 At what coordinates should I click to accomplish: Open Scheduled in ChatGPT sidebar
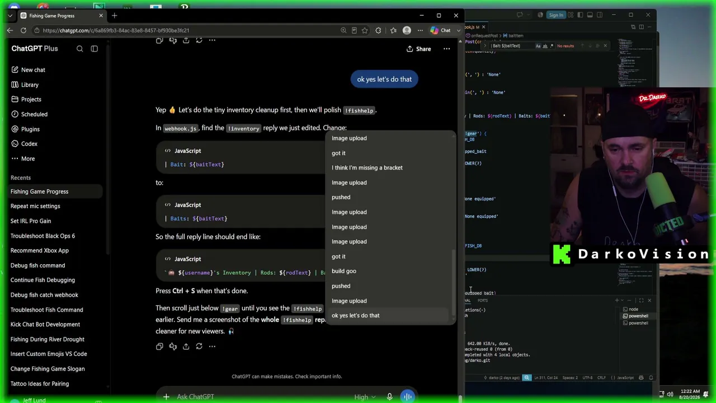[29, 114]
